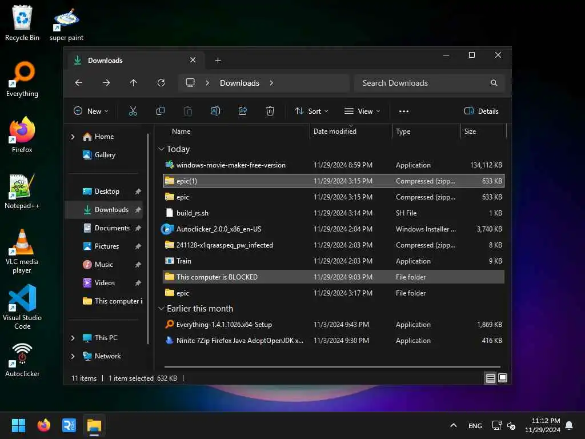585x439 pixels.
Task: Go back with the left arrow
Action: pyautogui.click(x=79, y=83)
